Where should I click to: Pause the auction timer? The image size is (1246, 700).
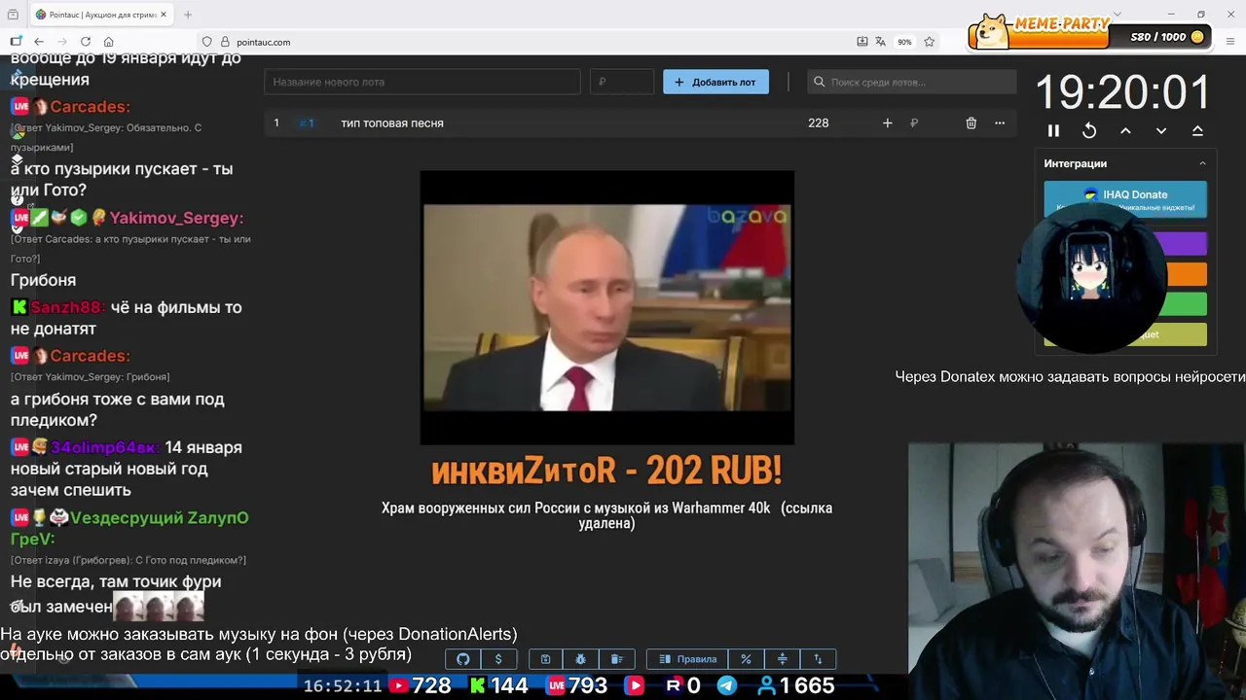1053,130
